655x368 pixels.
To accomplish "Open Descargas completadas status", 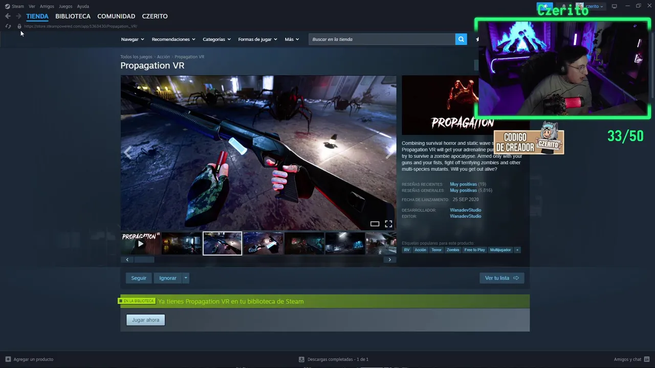I will point(334,359).
